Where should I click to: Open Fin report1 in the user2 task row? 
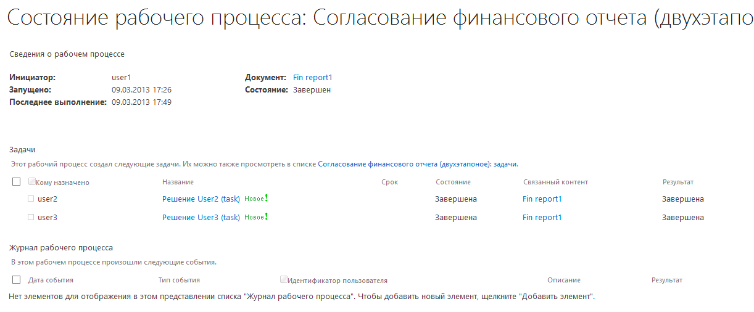[542, 199]
